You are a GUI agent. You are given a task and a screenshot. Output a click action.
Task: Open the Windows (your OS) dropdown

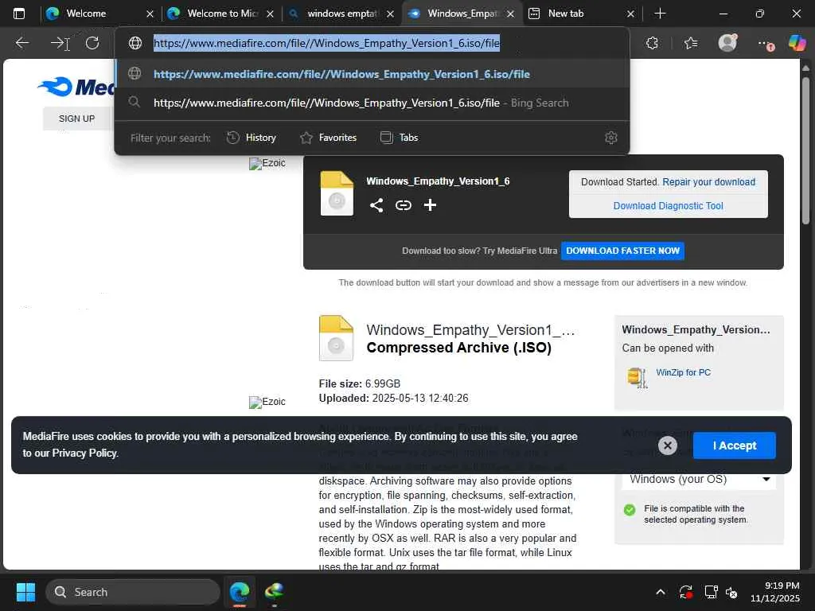coord(699,479)
